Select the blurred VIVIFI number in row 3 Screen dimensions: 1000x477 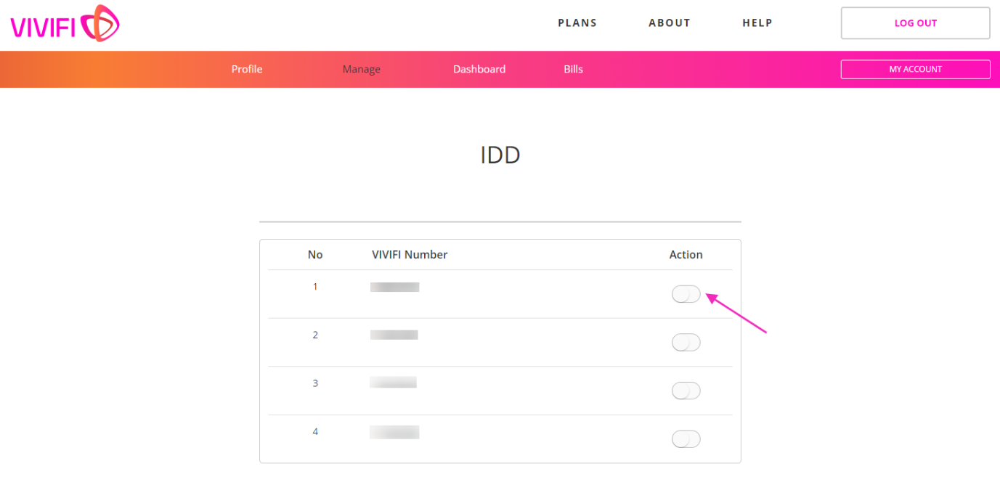point(393,383)
